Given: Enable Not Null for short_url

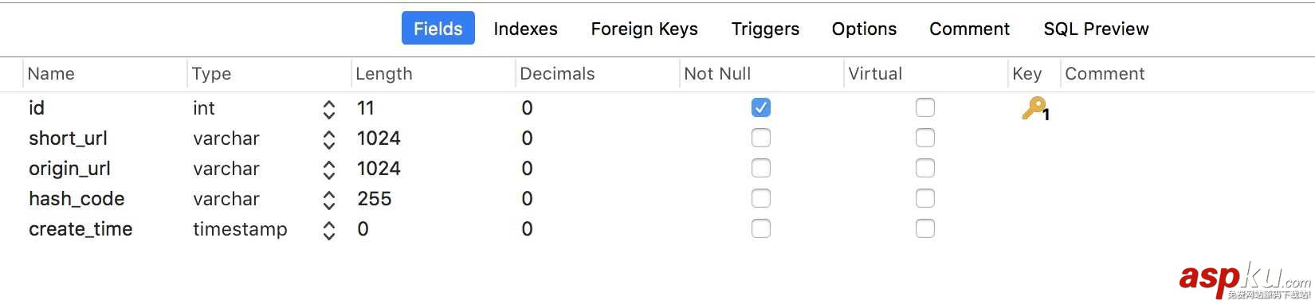Looking at the screenshot, I should point(761,138).
